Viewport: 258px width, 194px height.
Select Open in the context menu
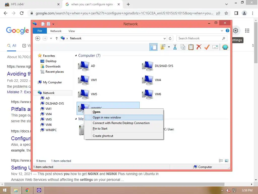point(124,112)
